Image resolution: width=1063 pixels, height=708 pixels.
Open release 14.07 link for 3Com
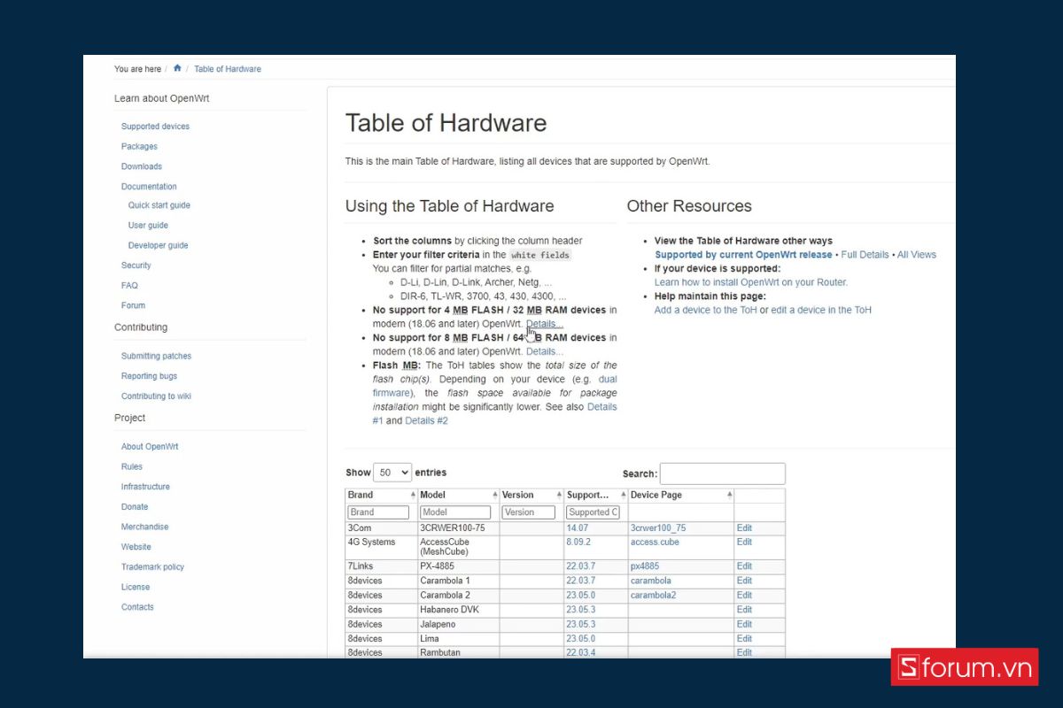(577, 528)
